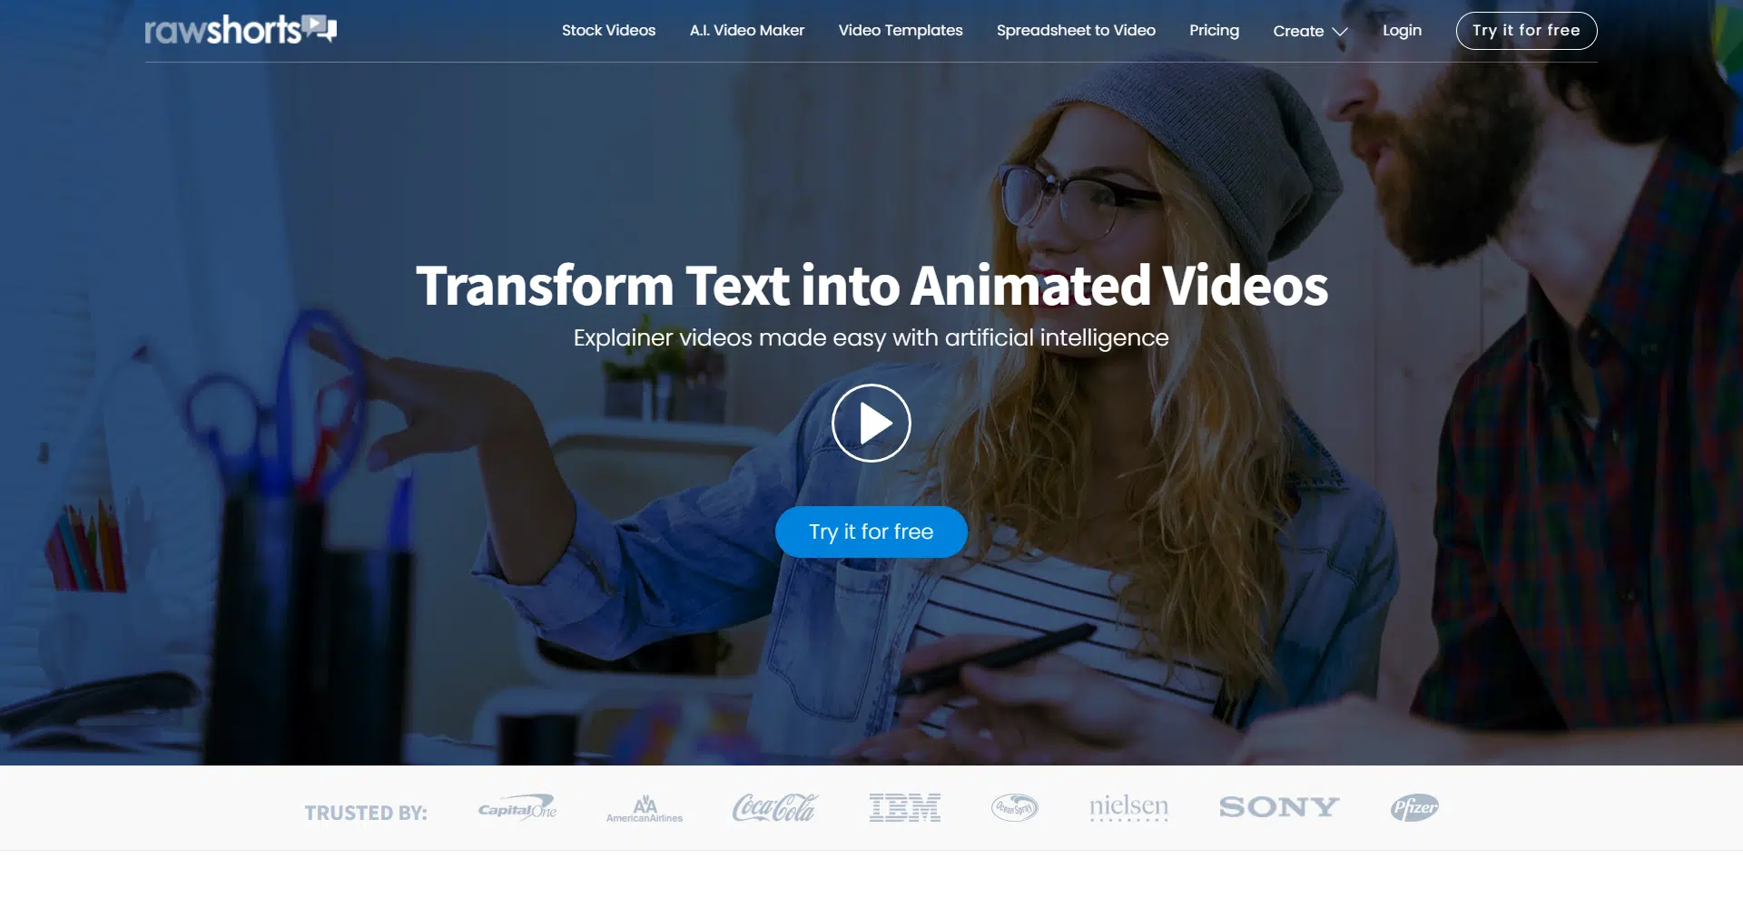The width and height of the screenshot is (1743, 907).
Task: View the Pricing page
Action: coord(1214,30)
